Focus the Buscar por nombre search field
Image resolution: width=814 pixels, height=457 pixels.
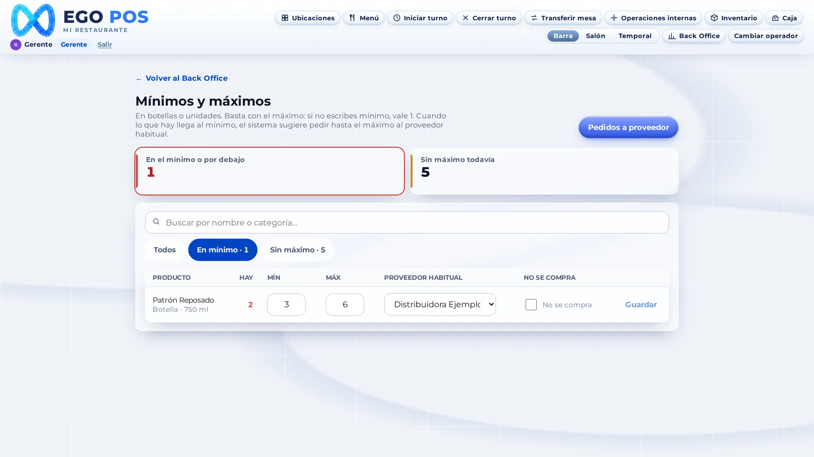click(x=407, y=223)
